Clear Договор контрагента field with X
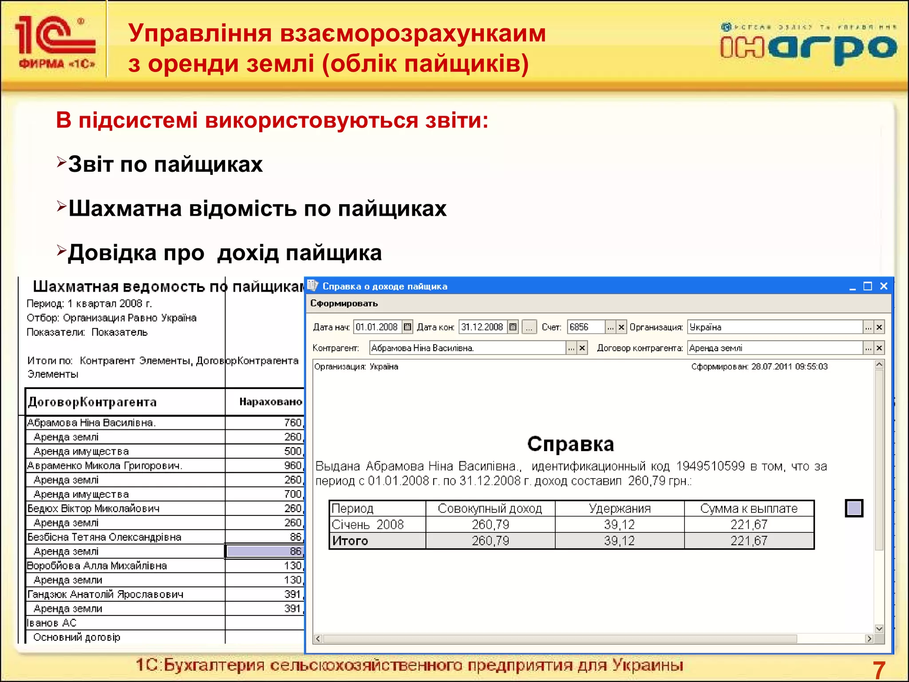The width and height of the screenshot is (909, 682). 879,348
